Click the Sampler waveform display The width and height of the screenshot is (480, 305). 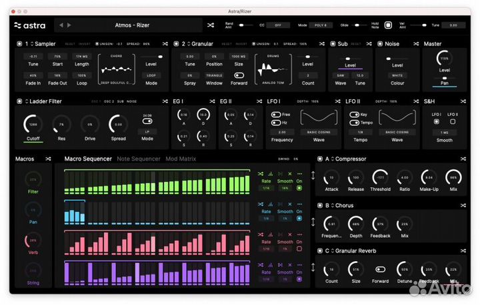116,70
